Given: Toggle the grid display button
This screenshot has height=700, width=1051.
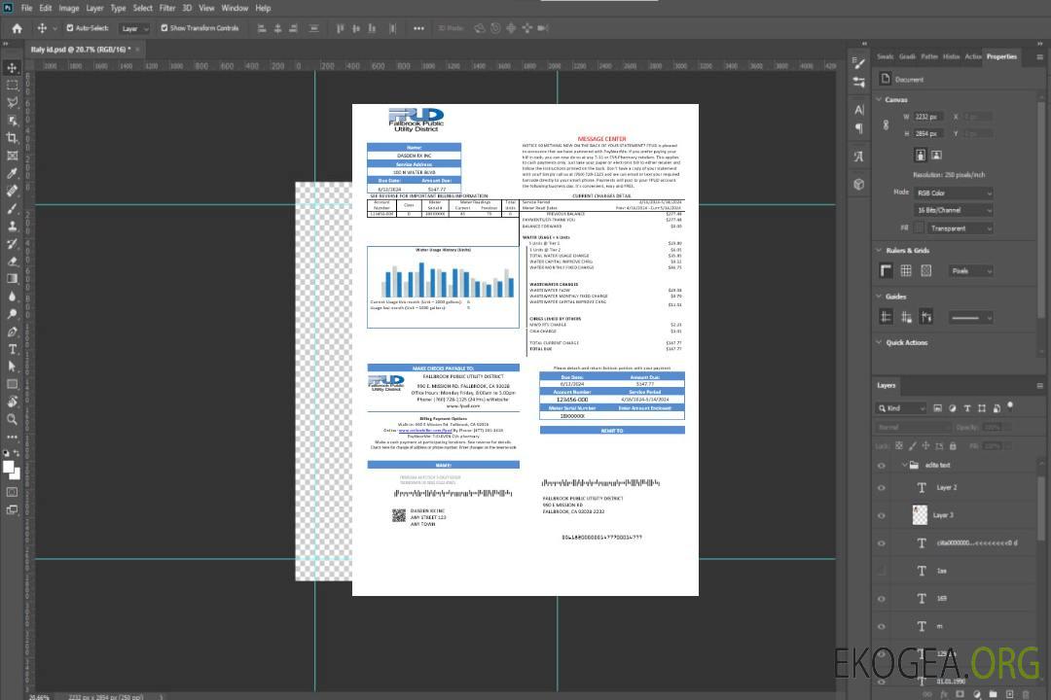Looking at the screenshot, I should [x=906, y=270].
